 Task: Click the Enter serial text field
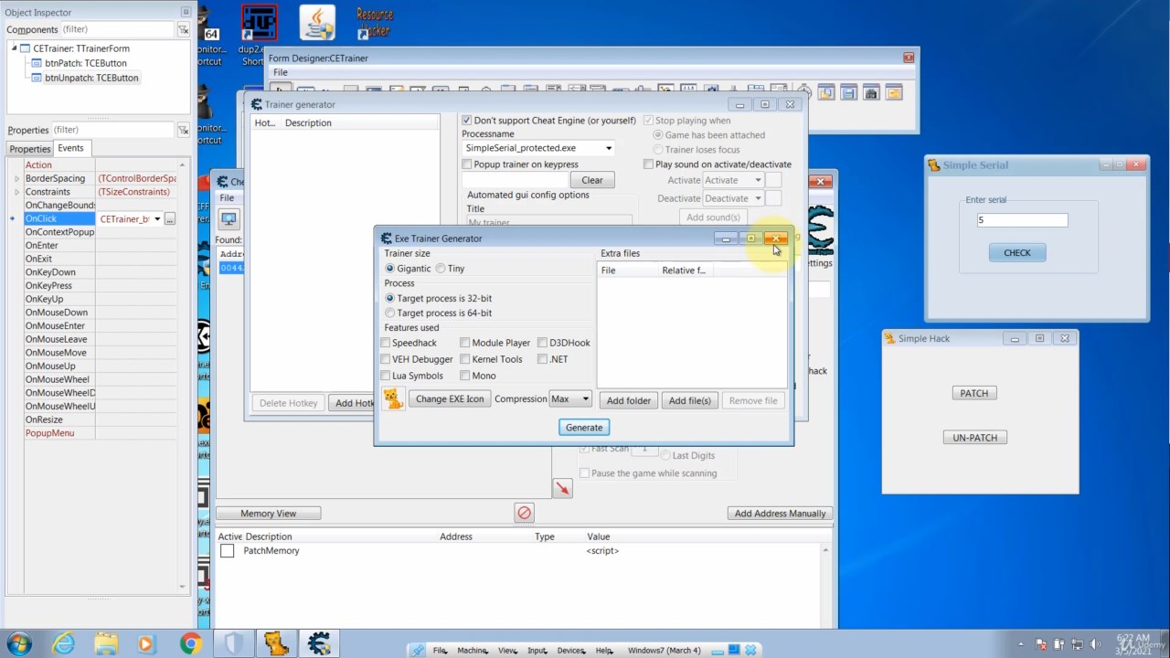pyautogui.click(x=1021, y=220)
